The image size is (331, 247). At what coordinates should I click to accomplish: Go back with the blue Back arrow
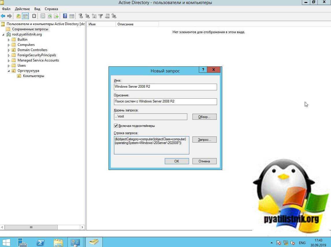(x=3, y=16)
